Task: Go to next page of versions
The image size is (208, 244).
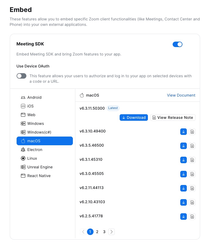Action: click(111, 232)
